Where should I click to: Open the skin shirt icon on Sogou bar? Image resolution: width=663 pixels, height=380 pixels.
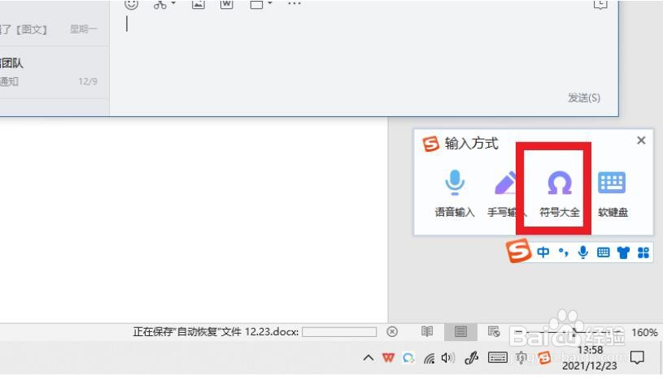623,253
